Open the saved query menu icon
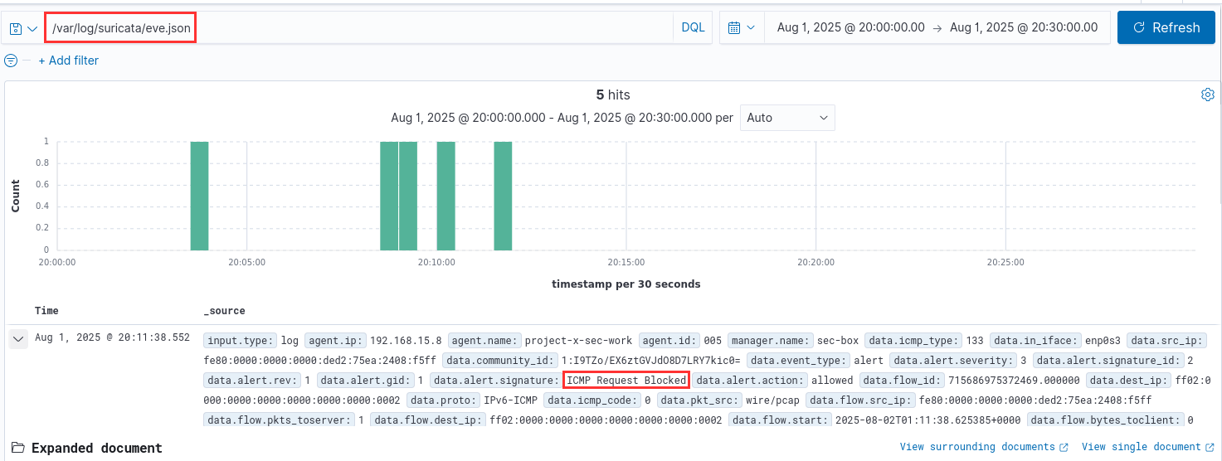Screen dimensions: 1222x461 (x=22, y=28)
